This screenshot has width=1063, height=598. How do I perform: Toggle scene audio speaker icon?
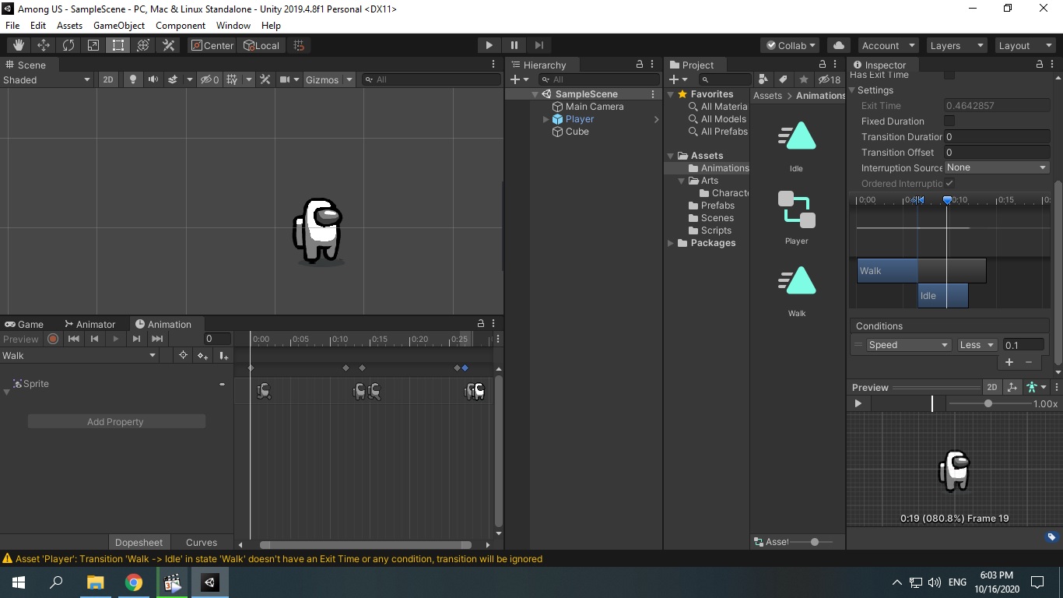[x=153, y=79]
